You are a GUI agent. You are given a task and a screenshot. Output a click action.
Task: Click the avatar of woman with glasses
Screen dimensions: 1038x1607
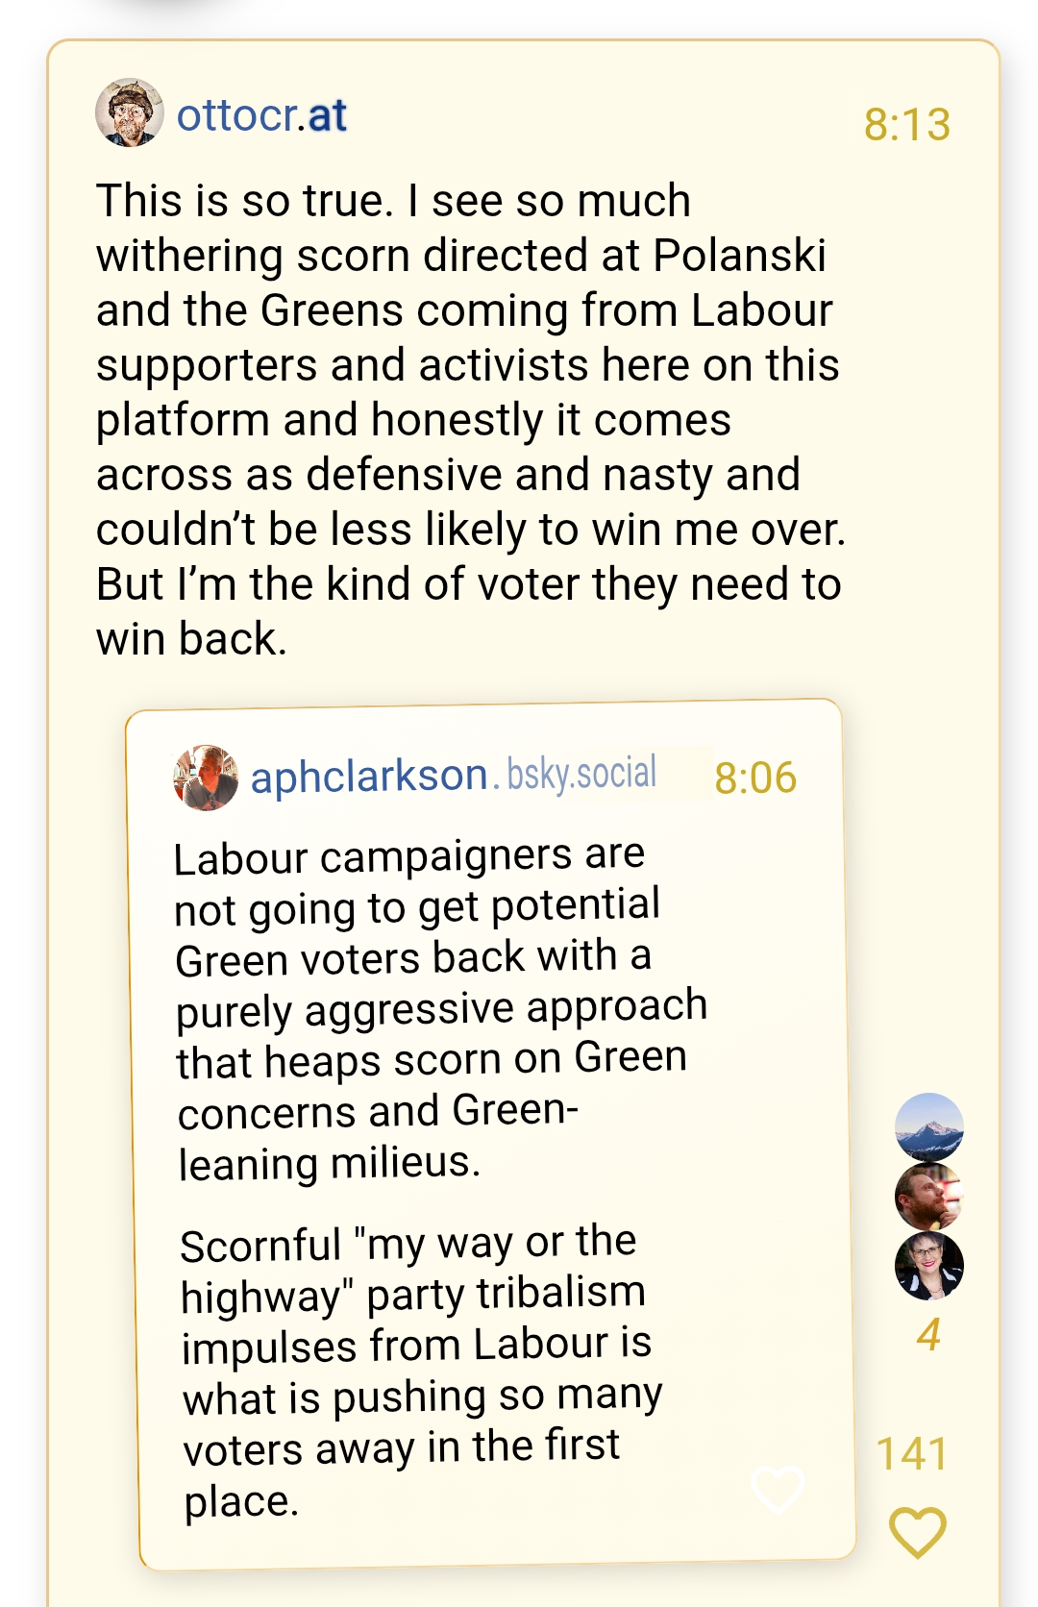click(x=928, y=1265)
